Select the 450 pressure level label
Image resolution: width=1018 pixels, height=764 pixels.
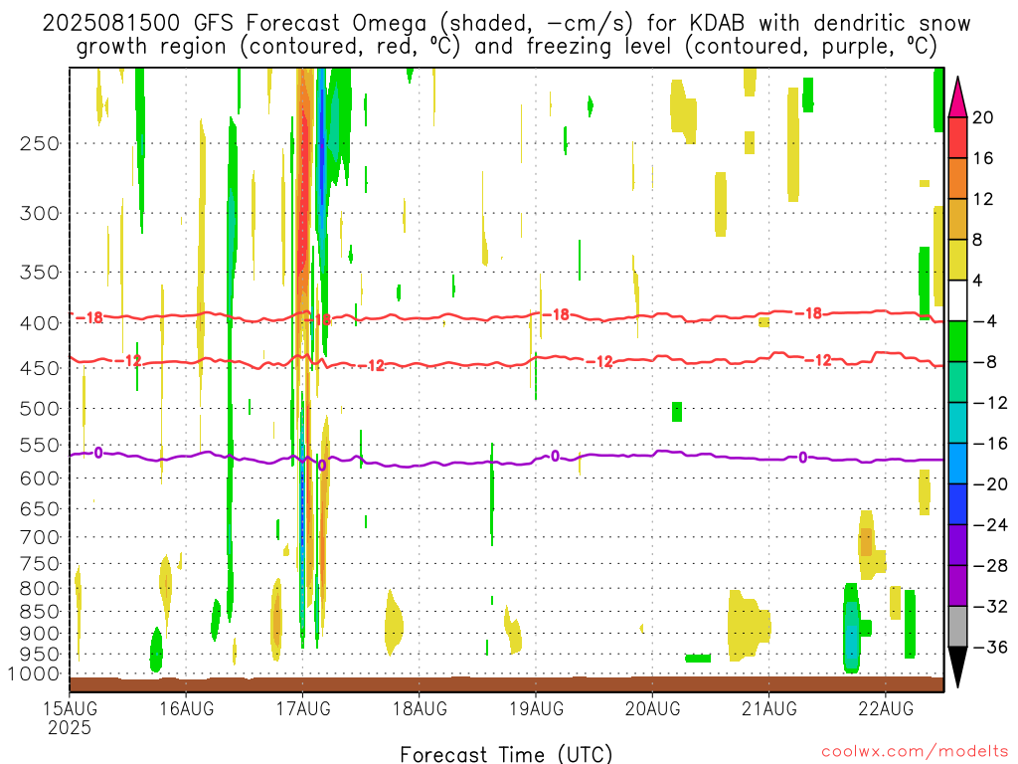click(x=40, y=368)
